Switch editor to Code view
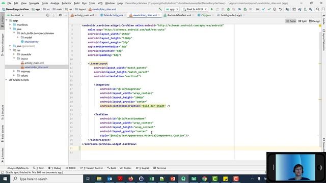The width and height of the screenshot is (326, 183). pyautogui.click(x=291, y=21)
